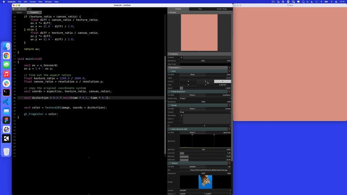The width and height of the screenshot is (347, 195).
Task: Select the Pass tab in the panel
Action: (199, 9)
